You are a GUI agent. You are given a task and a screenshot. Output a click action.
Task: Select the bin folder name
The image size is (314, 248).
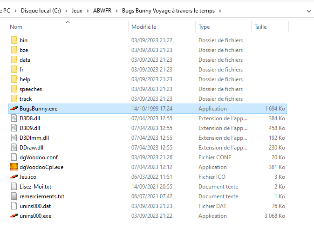[x=23, y=40]
